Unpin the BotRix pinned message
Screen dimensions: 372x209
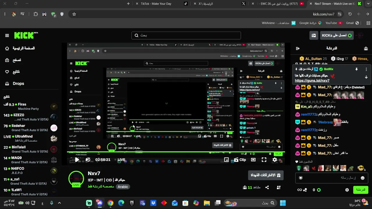click(x=356, y=69)
